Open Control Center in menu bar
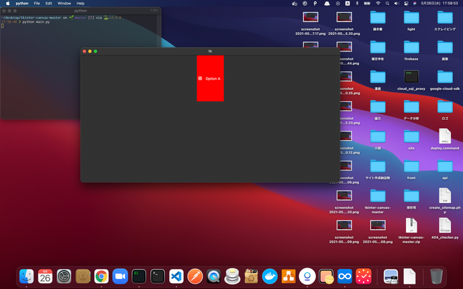Screen dimensions: 463x289 (407, 3)
